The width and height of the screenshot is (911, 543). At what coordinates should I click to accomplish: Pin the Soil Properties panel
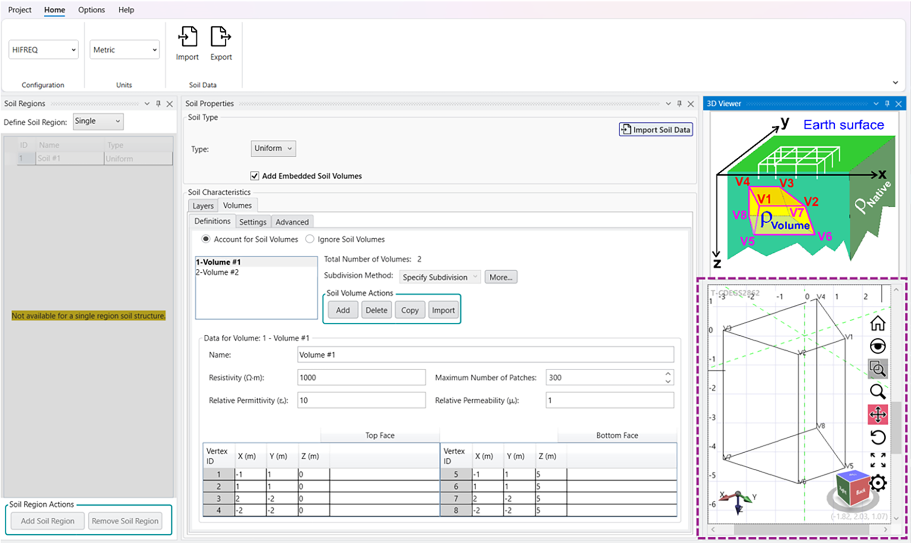679,104
